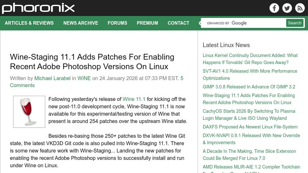Focus the Google enhanced search field
The height and width of the screenshot is (173, 308).
point(244,23)
